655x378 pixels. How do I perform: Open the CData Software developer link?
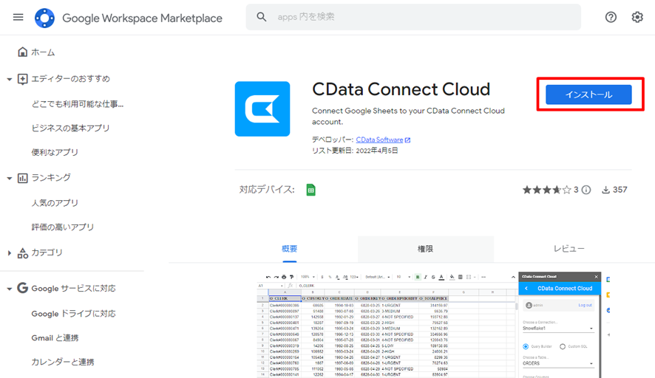(x=379, y=140)
